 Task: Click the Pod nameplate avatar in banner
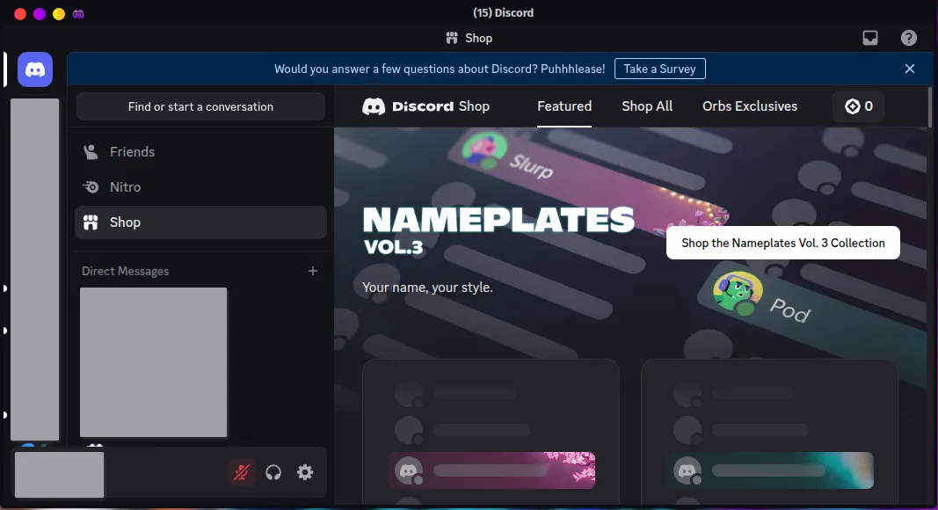pos(738,293)
